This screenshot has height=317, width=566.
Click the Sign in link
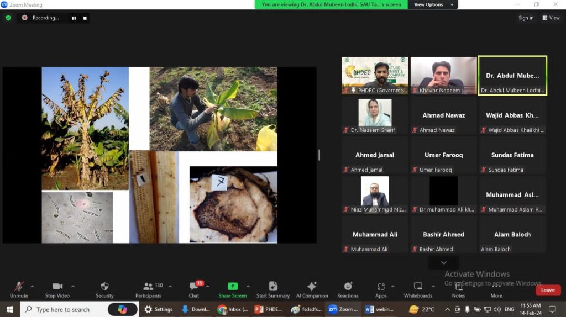(526, 18)
